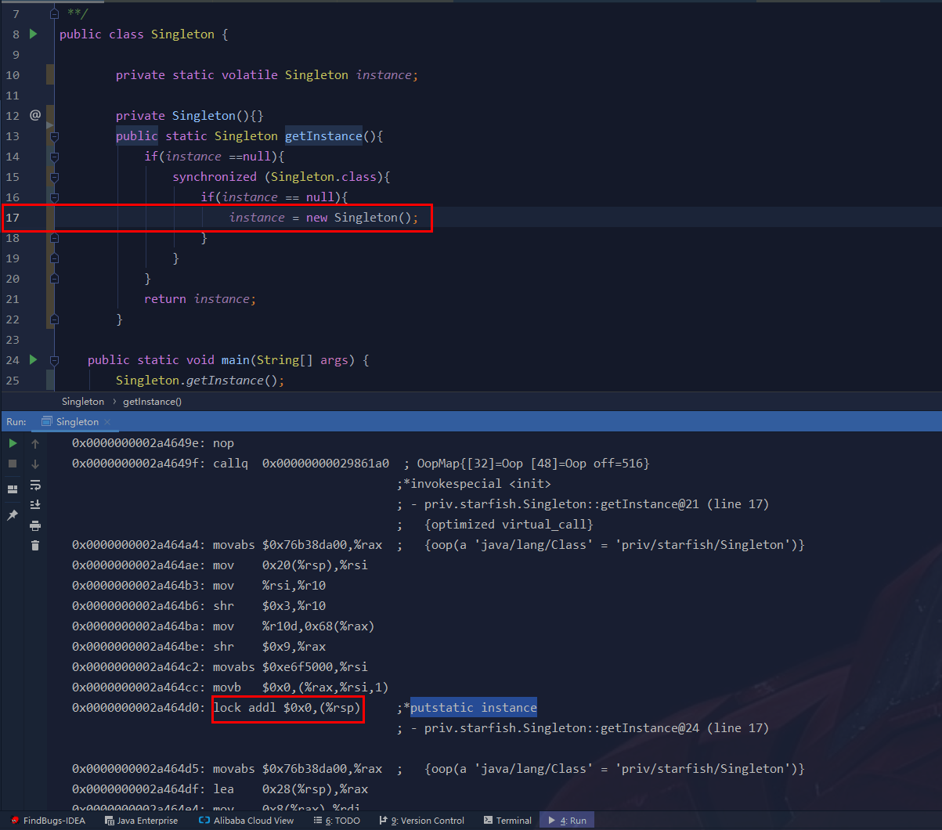
Task: Click 'getInstance' method name in line 13
Action: [x=323, y=136]
